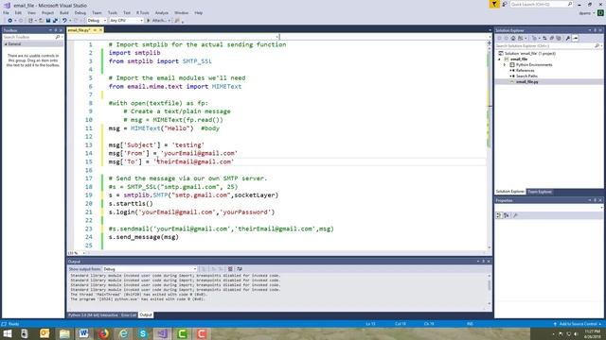The width and height of the screenshot is (606, 340).
Task: Click the 'theirEmail@gmail.com' string on line 15
Action: (193, 161)
